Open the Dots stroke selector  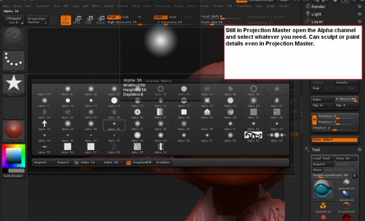13,61
